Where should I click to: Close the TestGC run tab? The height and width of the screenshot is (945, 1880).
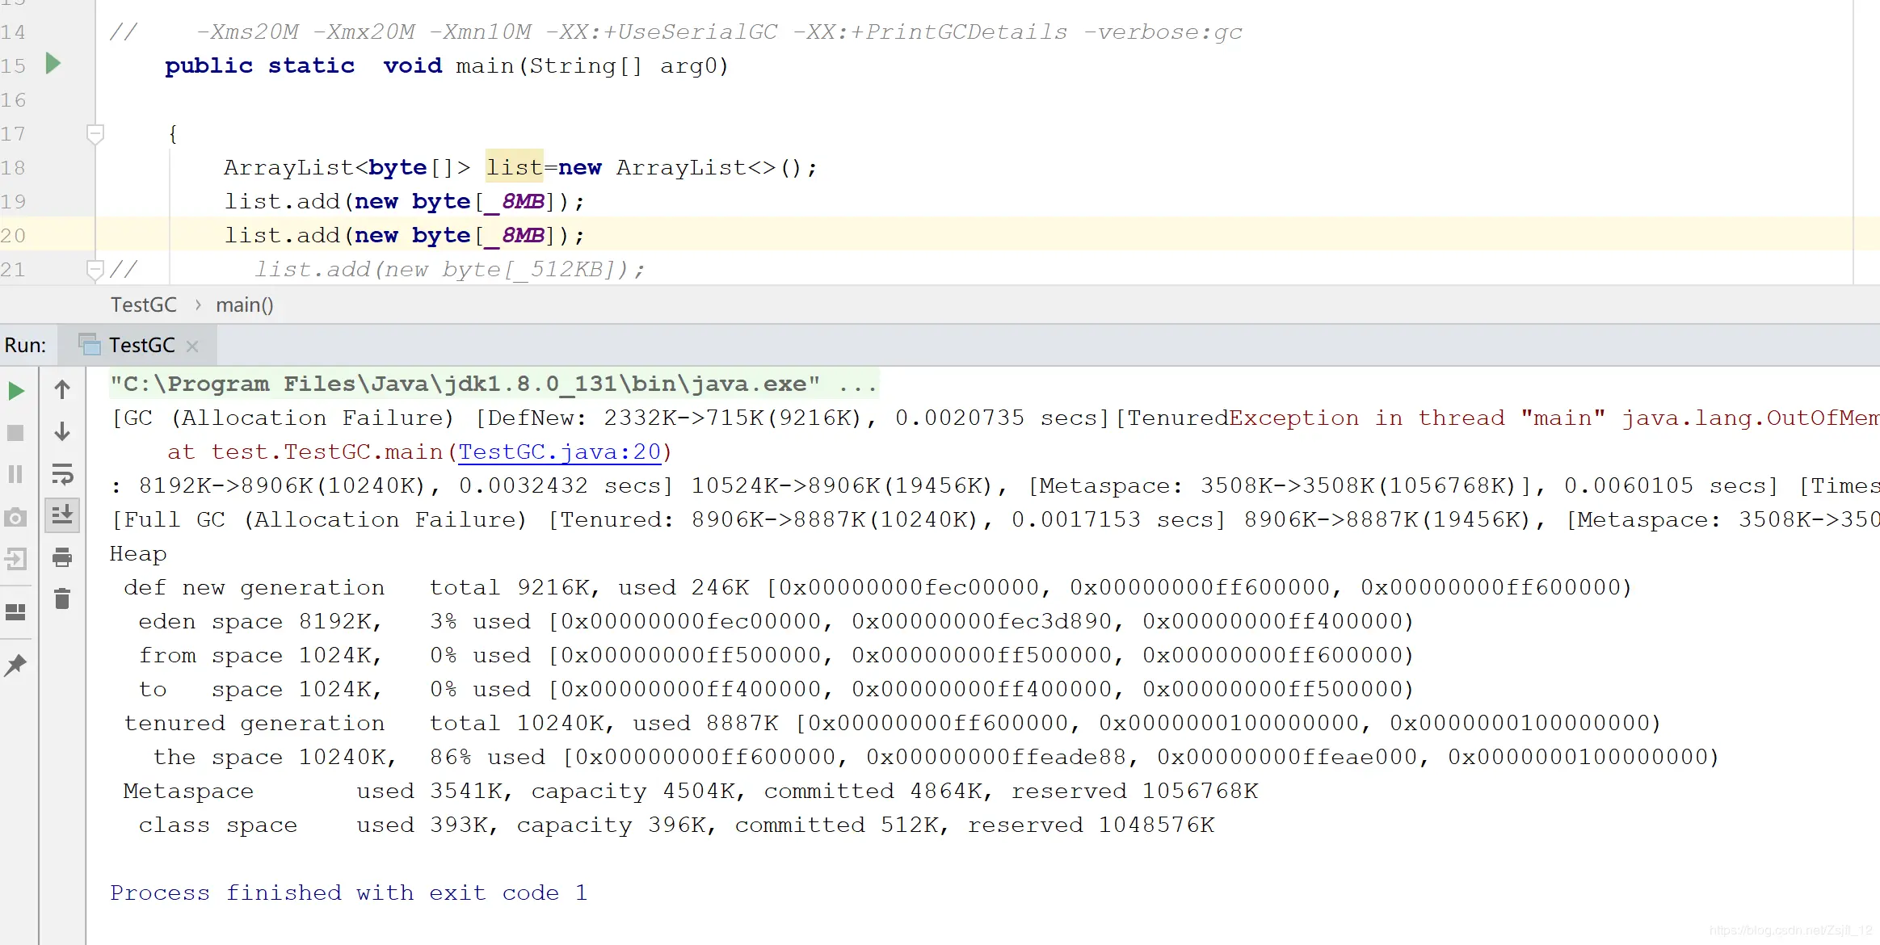pyautogui.click(x=192, y=346)
